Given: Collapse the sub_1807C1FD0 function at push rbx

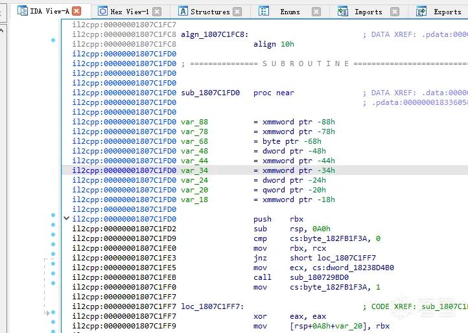Looking at the screenshot, I should [67, 218].
